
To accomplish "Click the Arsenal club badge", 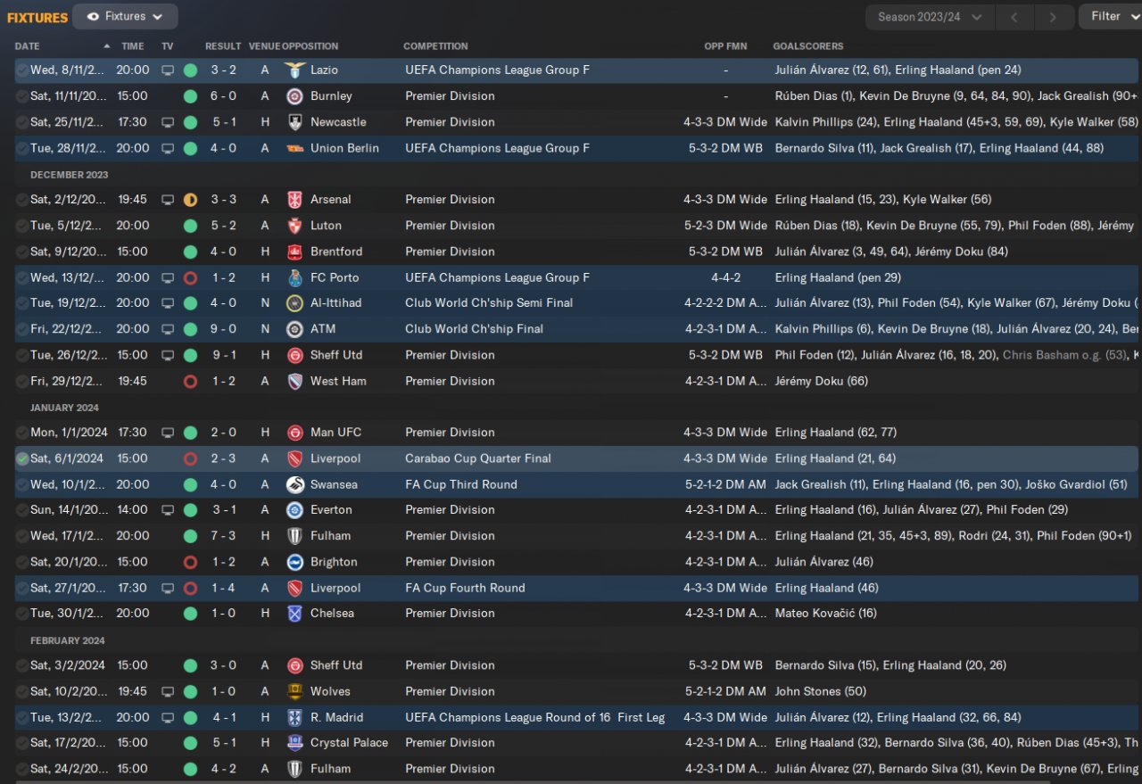I will (x=294, y=200).
